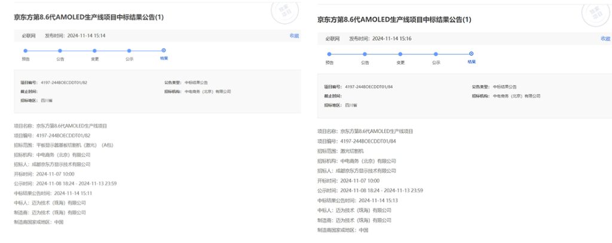Click 收藏 link in the right announcement
The height and width of the screenshot is (243, 612).
click(605, 38)
